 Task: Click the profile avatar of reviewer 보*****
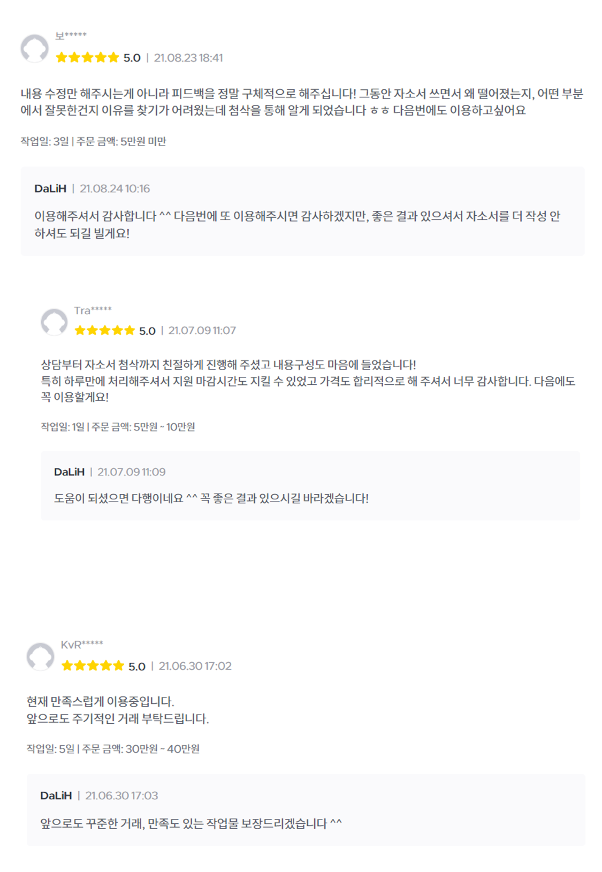tap(34, 49)
